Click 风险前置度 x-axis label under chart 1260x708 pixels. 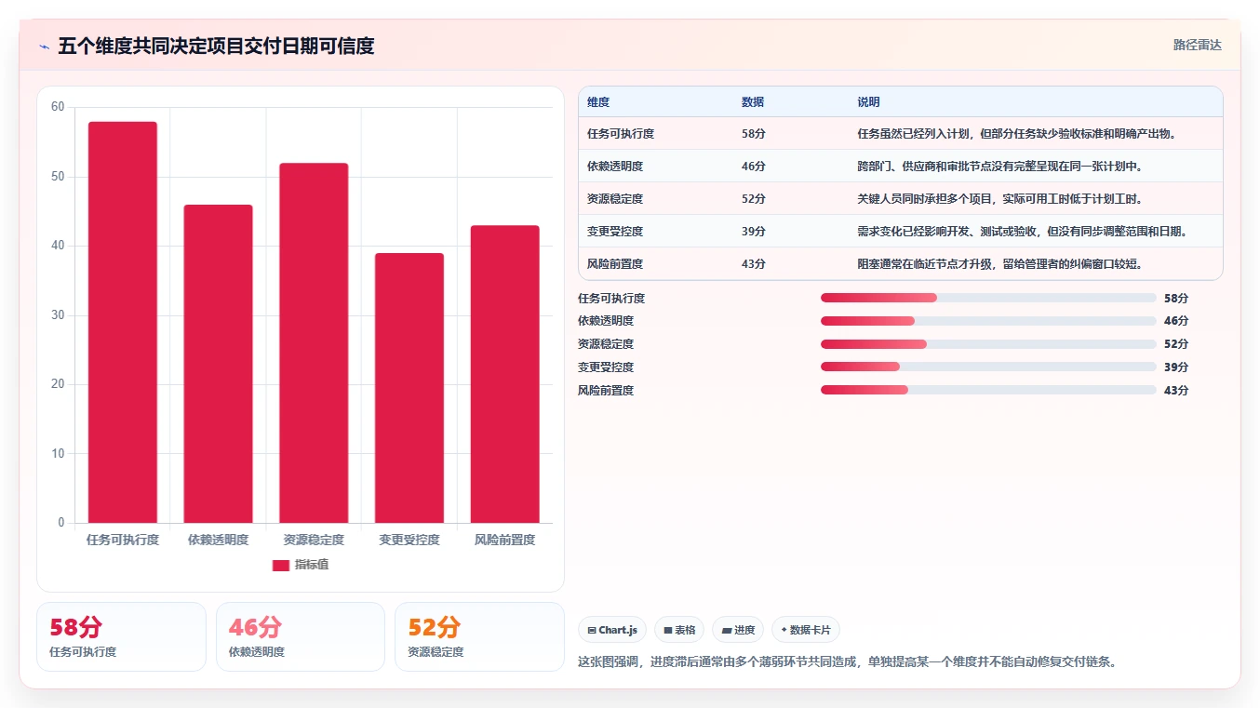pos(504,540)
